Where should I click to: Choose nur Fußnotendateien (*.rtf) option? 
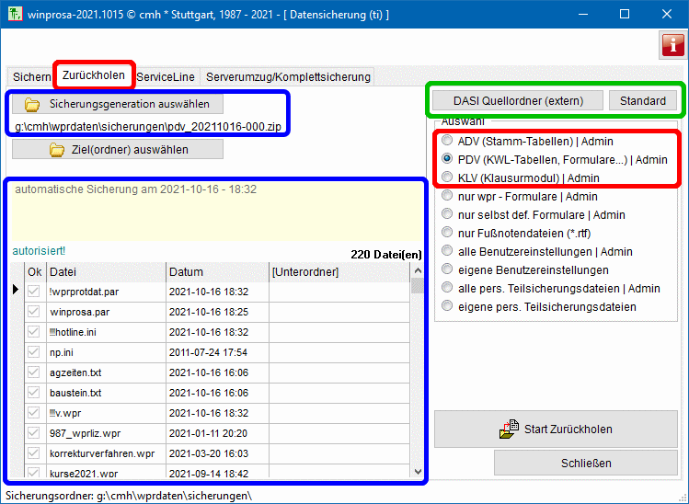coord(448,233)
